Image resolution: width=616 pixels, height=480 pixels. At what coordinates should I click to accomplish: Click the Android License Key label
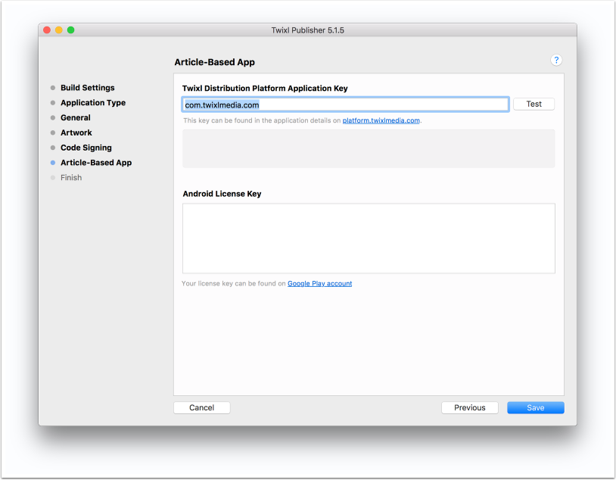pos(222,194)
